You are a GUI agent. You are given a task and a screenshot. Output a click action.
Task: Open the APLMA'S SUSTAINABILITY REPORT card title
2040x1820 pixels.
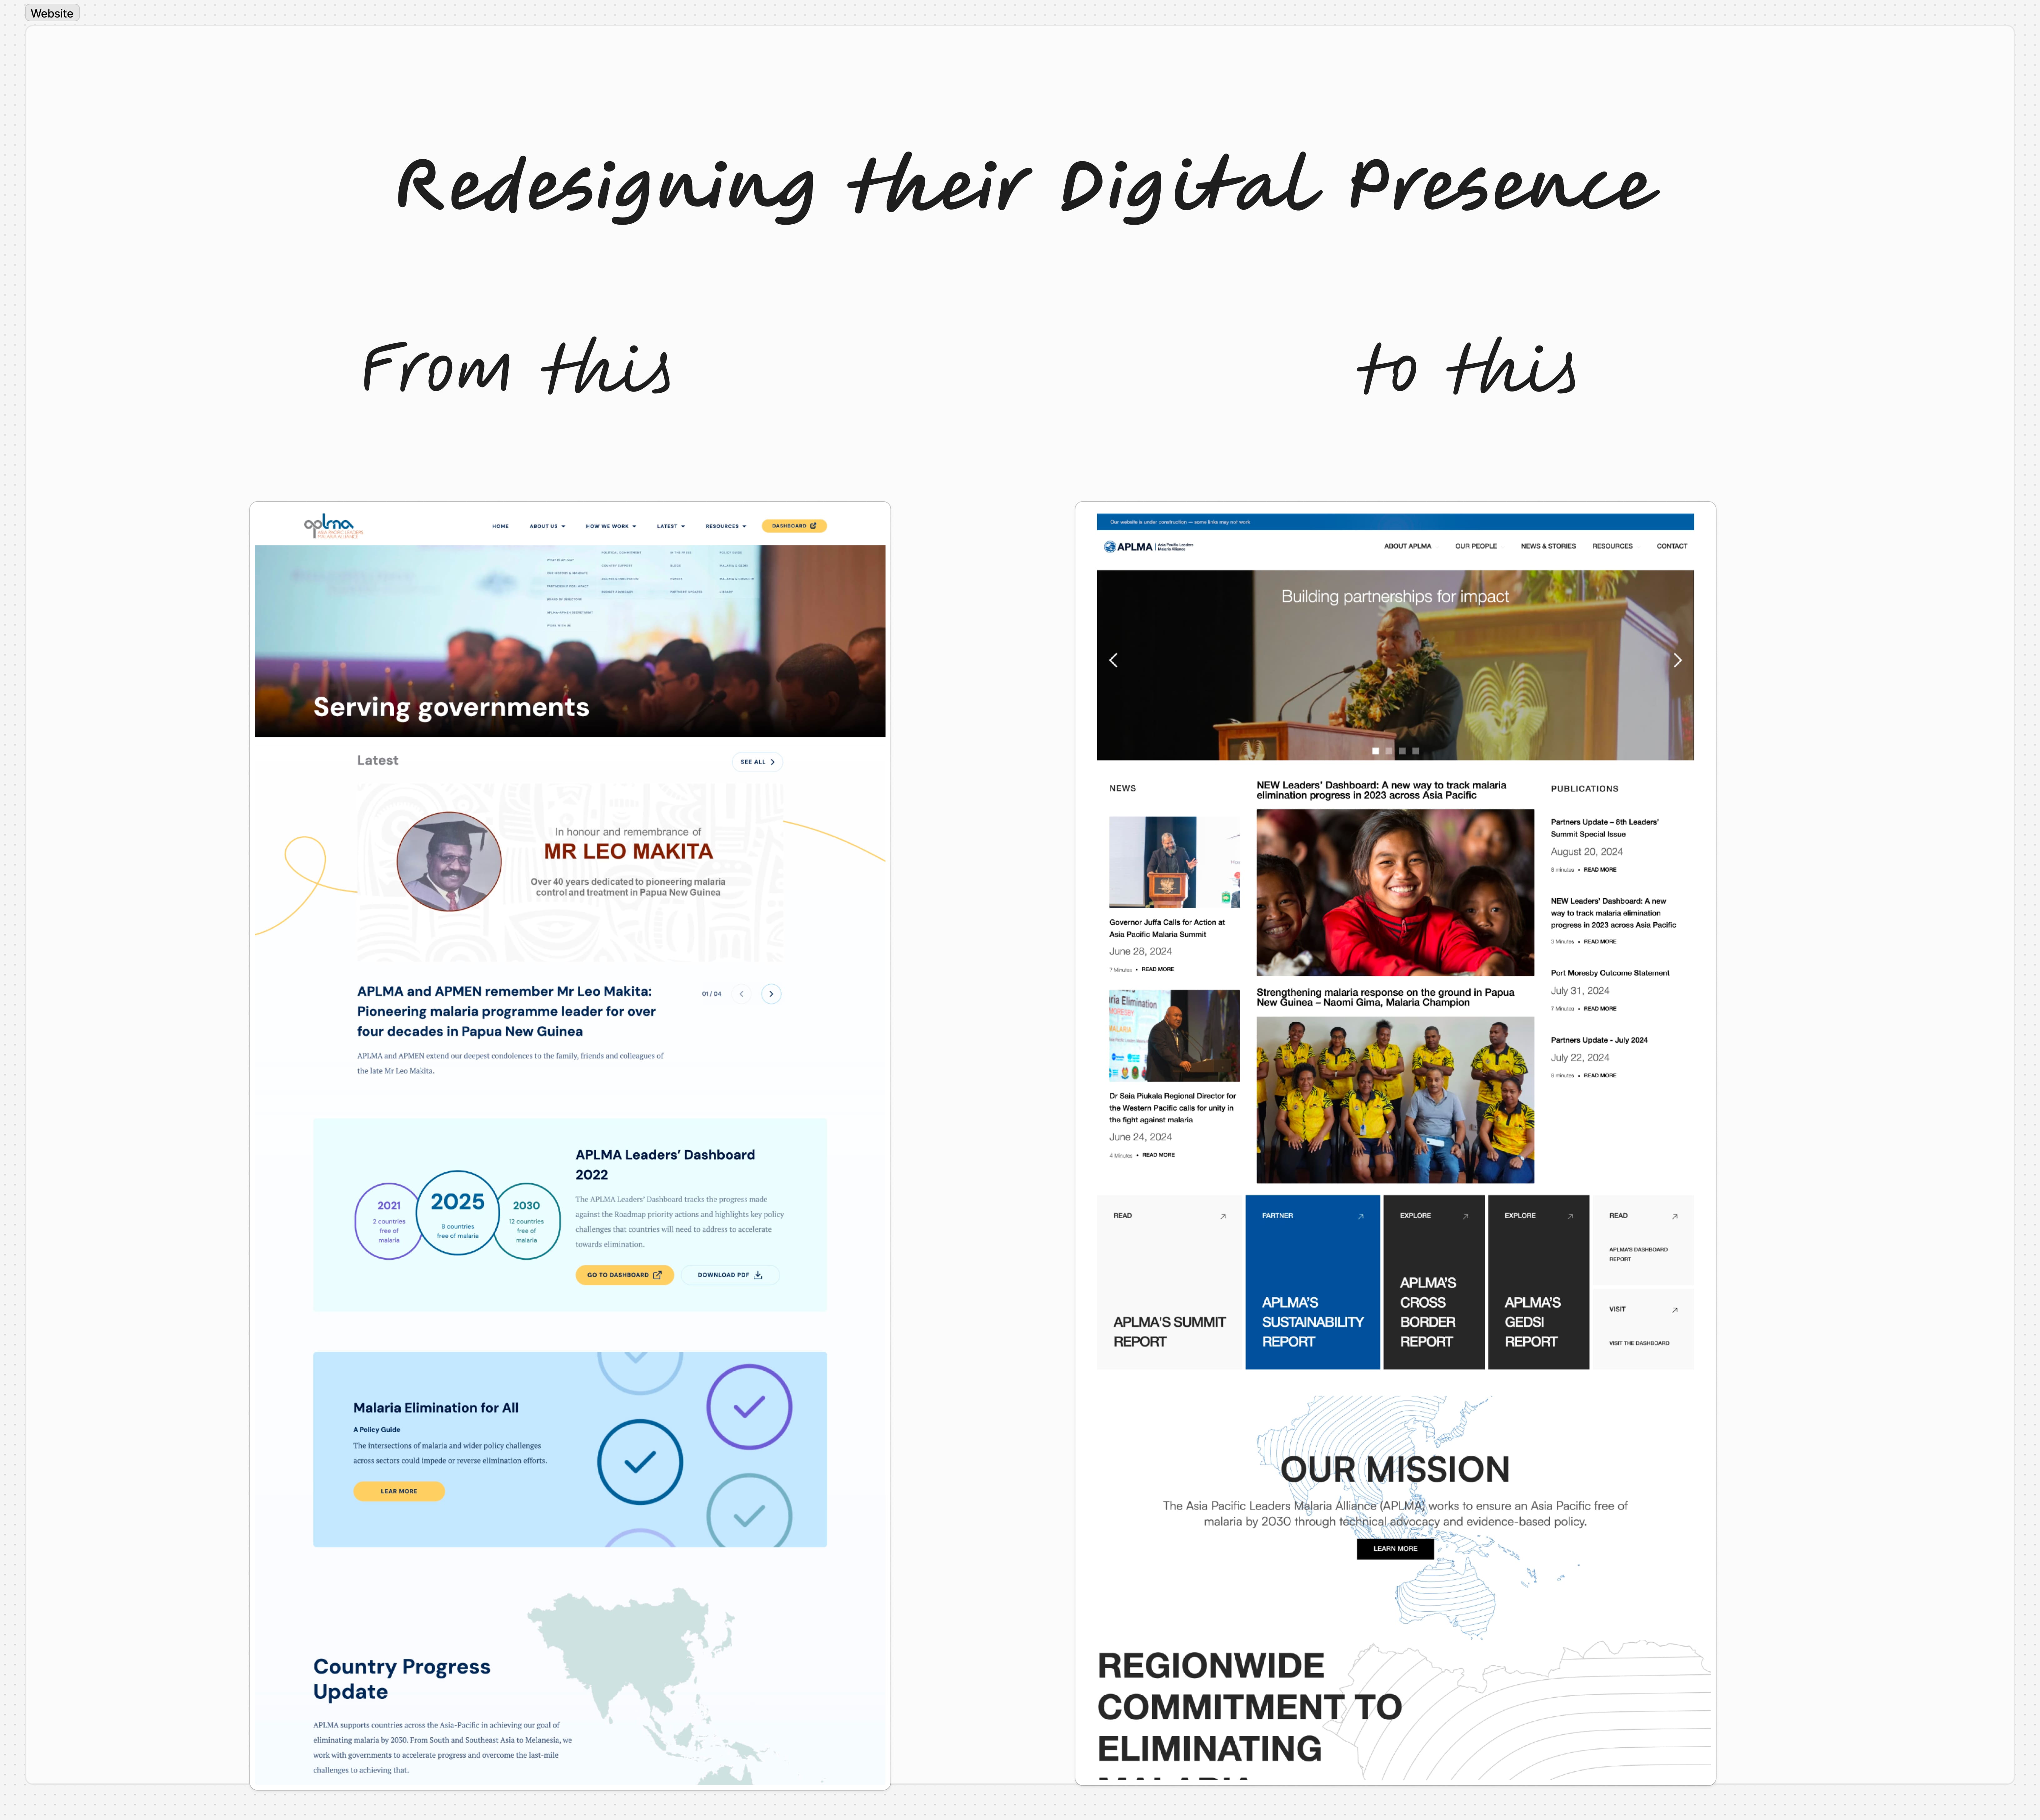tap(1312, 1322)
